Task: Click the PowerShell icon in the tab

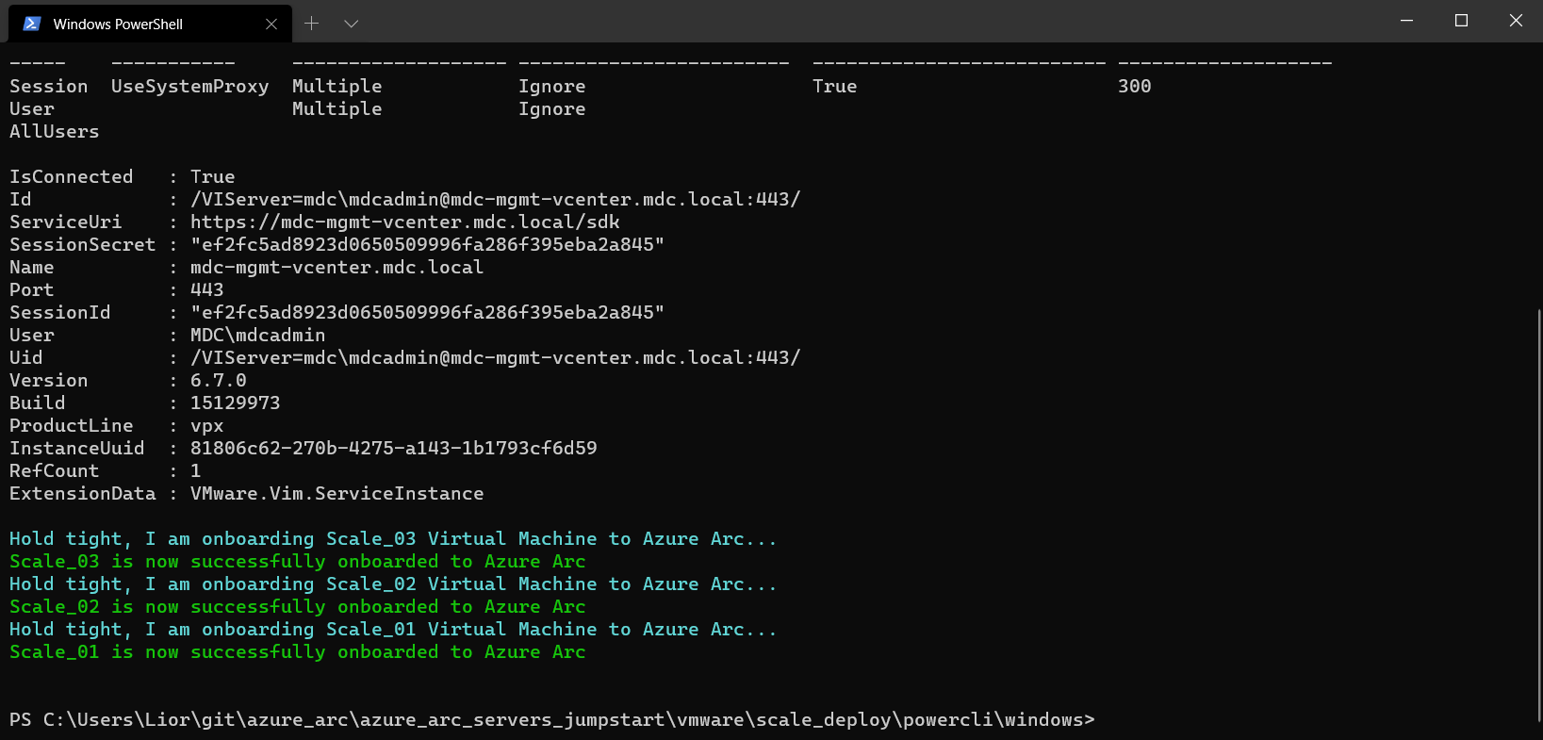Action: click(32, 24)
